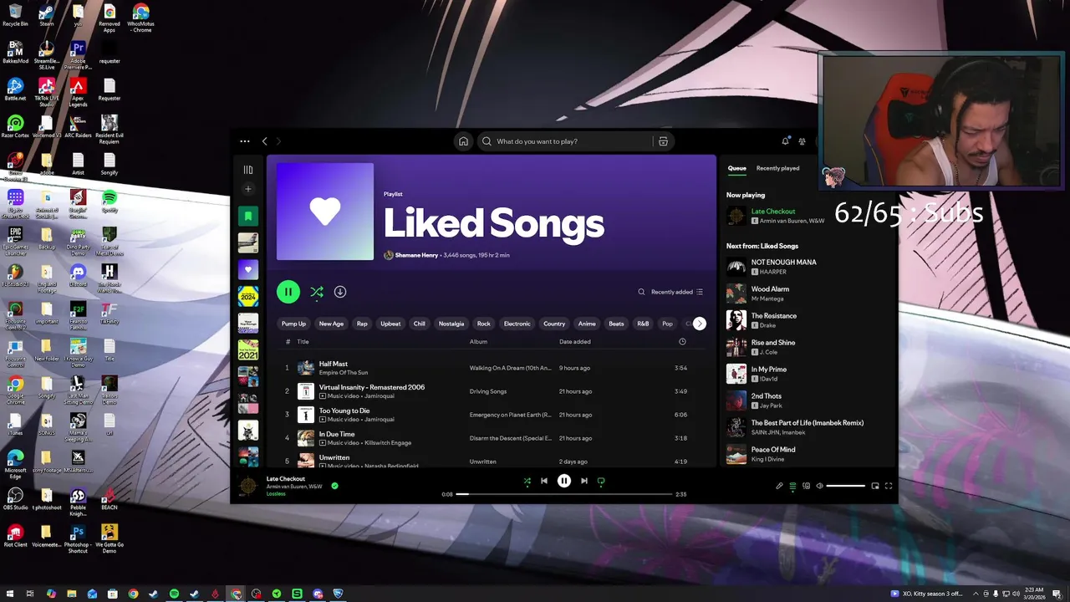Toggle the Your Library sidebar icon
The width and height of the screenshot is (1070, 602).
[247, 170]
